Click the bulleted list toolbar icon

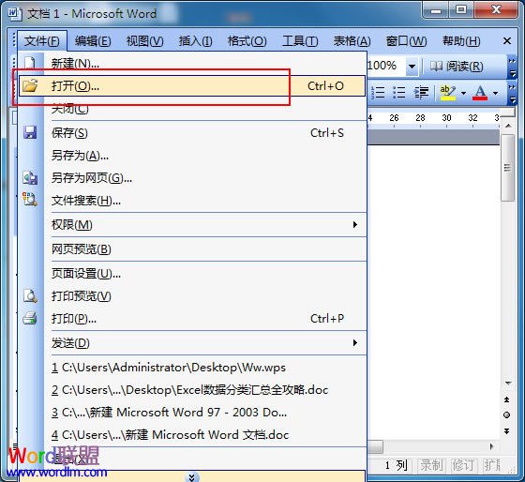(x=398, y=92)
